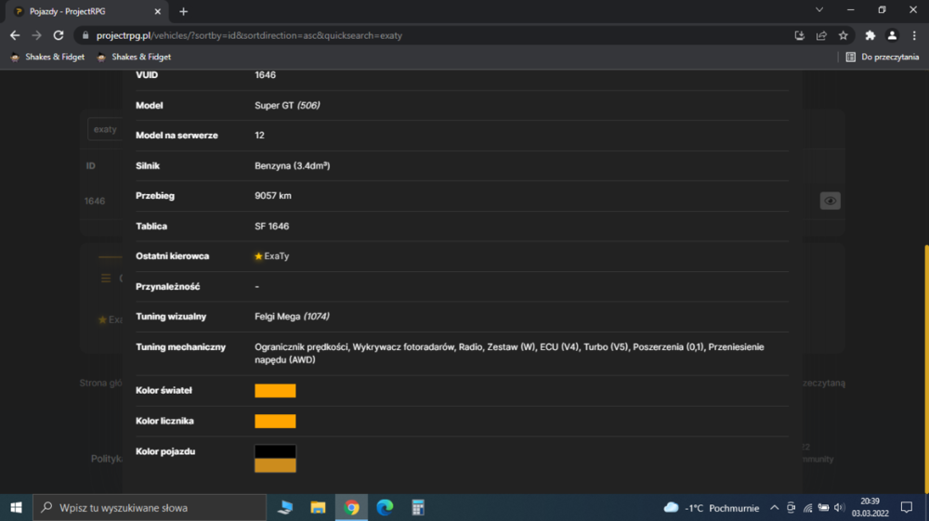Click the mileage value 9057 km
929x521 pixels.
(273, 196)
